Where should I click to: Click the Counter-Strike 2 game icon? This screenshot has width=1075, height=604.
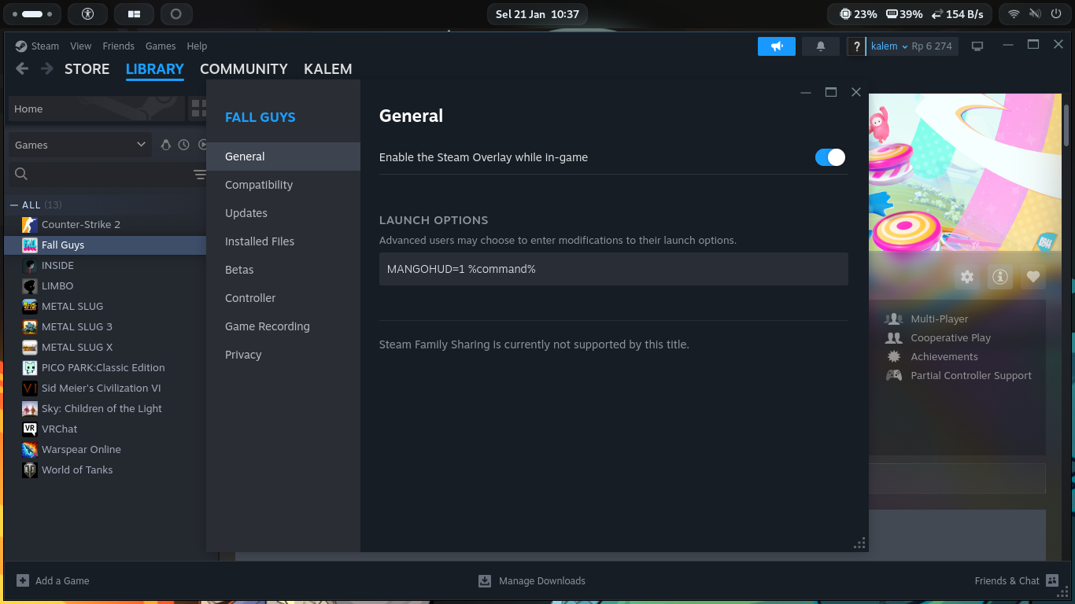coord(30,224)
